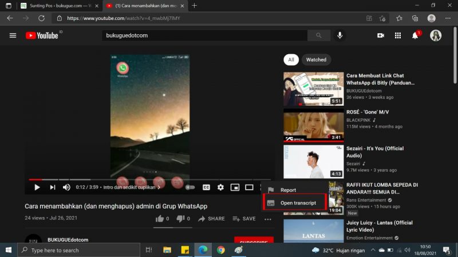Image resolution: width=458 pixels, height=257 pixels.
Task: Add this page to favorites star
Action: [x=382, y=18]
